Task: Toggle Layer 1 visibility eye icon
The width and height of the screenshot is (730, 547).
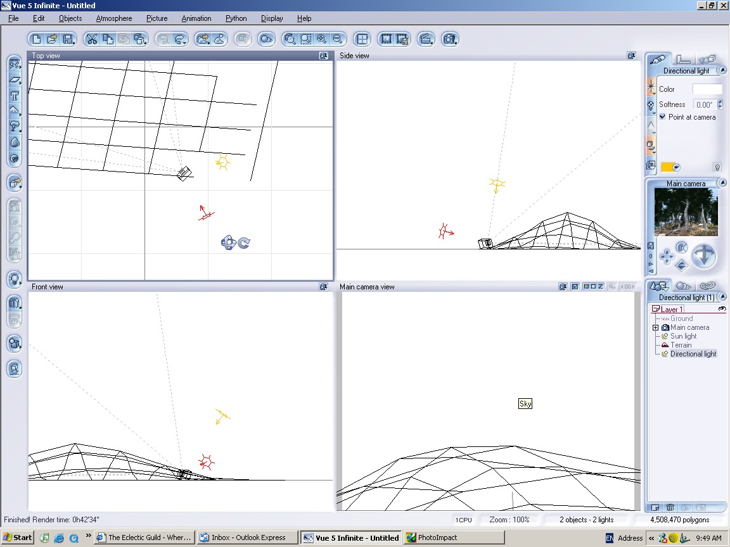Action: (x=722, y=309)
